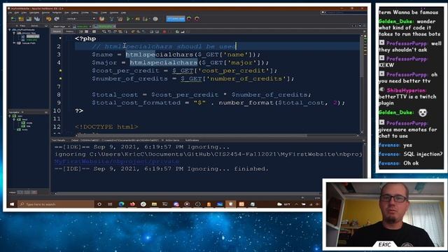Screen dimensions: 448x252
Task: Open Microsoft Edge from the taskbar
Action: pyautogui.click(x=121, y=204)
